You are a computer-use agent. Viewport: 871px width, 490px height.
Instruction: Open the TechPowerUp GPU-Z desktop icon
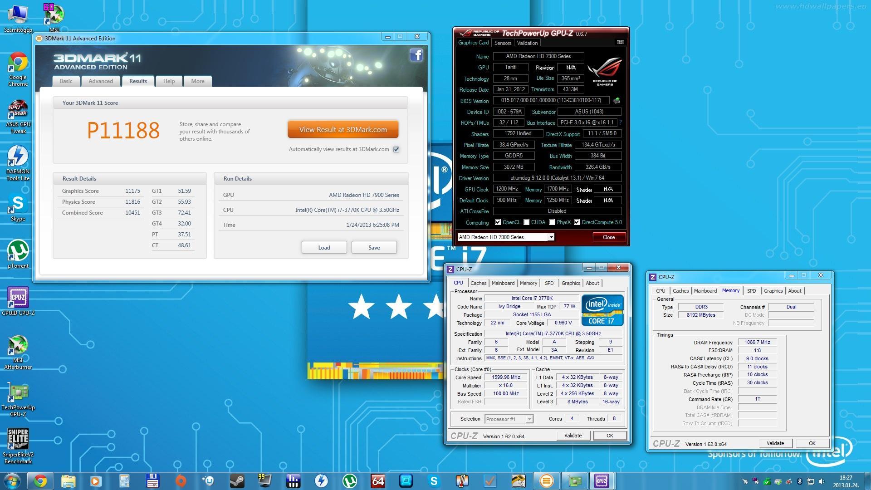[x=18, y=400]
